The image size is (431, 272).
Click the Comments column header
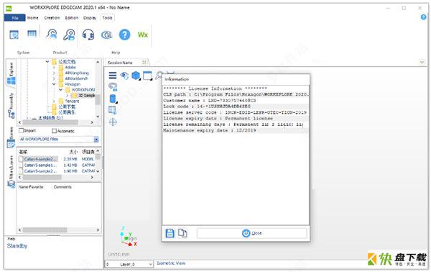62,187
